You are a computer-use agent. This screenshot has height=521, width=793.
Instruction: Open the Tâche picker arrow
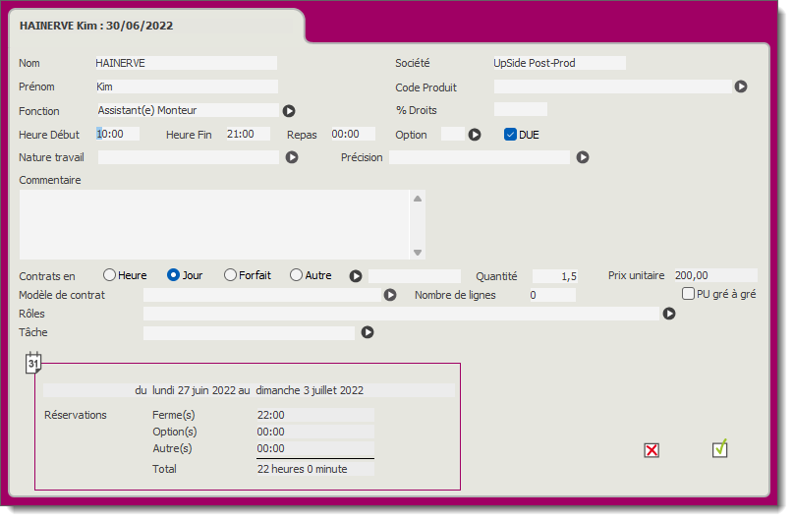[x=368, y=332]
